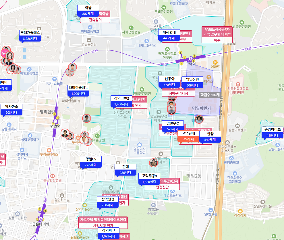This screenshot has height=240, width=284.
Task: Open the highlighted 고덕현대 524세대 marker
Action: 188,137
